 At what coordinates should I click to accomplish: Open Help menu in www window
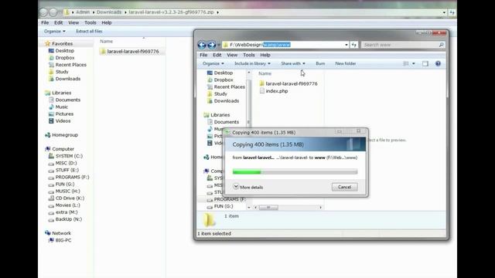click(265, 55)
